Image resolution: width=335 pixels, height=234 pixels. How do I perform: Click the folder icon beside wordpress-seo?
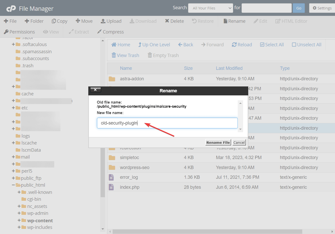coord(112,167)
